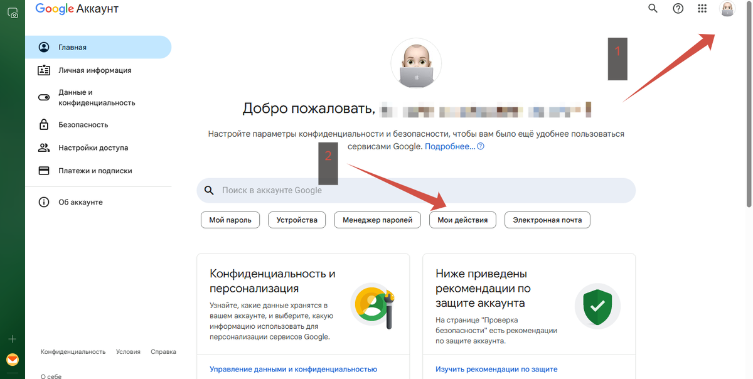The width and height of the screenshot is (753, 379).
Task: Open Данные и конфиденциальность section
Action: click(99, 97)
